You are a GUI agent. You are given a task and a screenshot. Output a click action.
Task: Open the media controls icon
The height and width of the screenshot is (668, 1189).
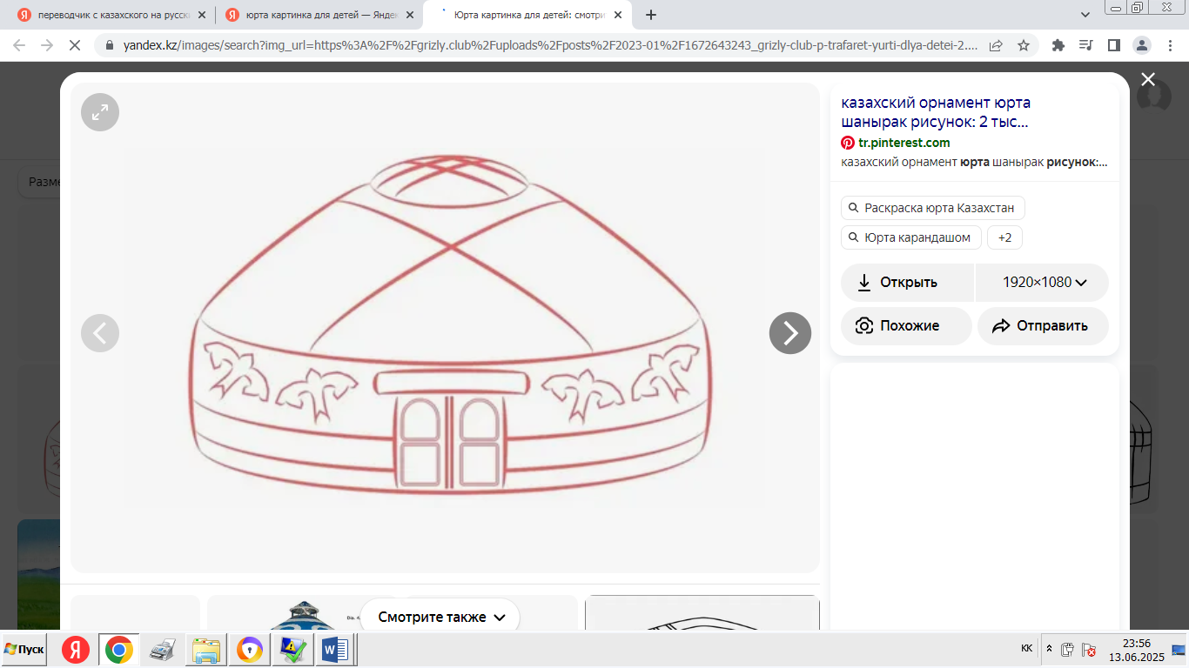point(1085,45)
